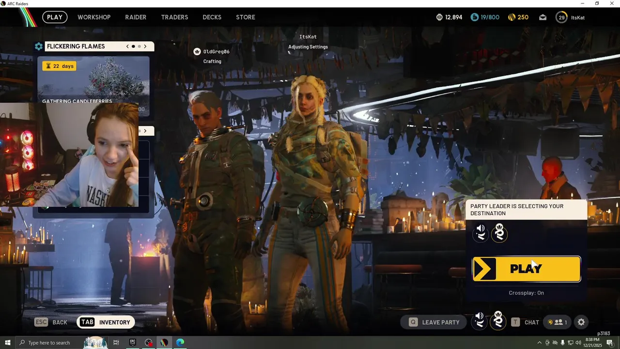Click Leave Party button
The image size is (620, 349).
click(x=434, y=322)
